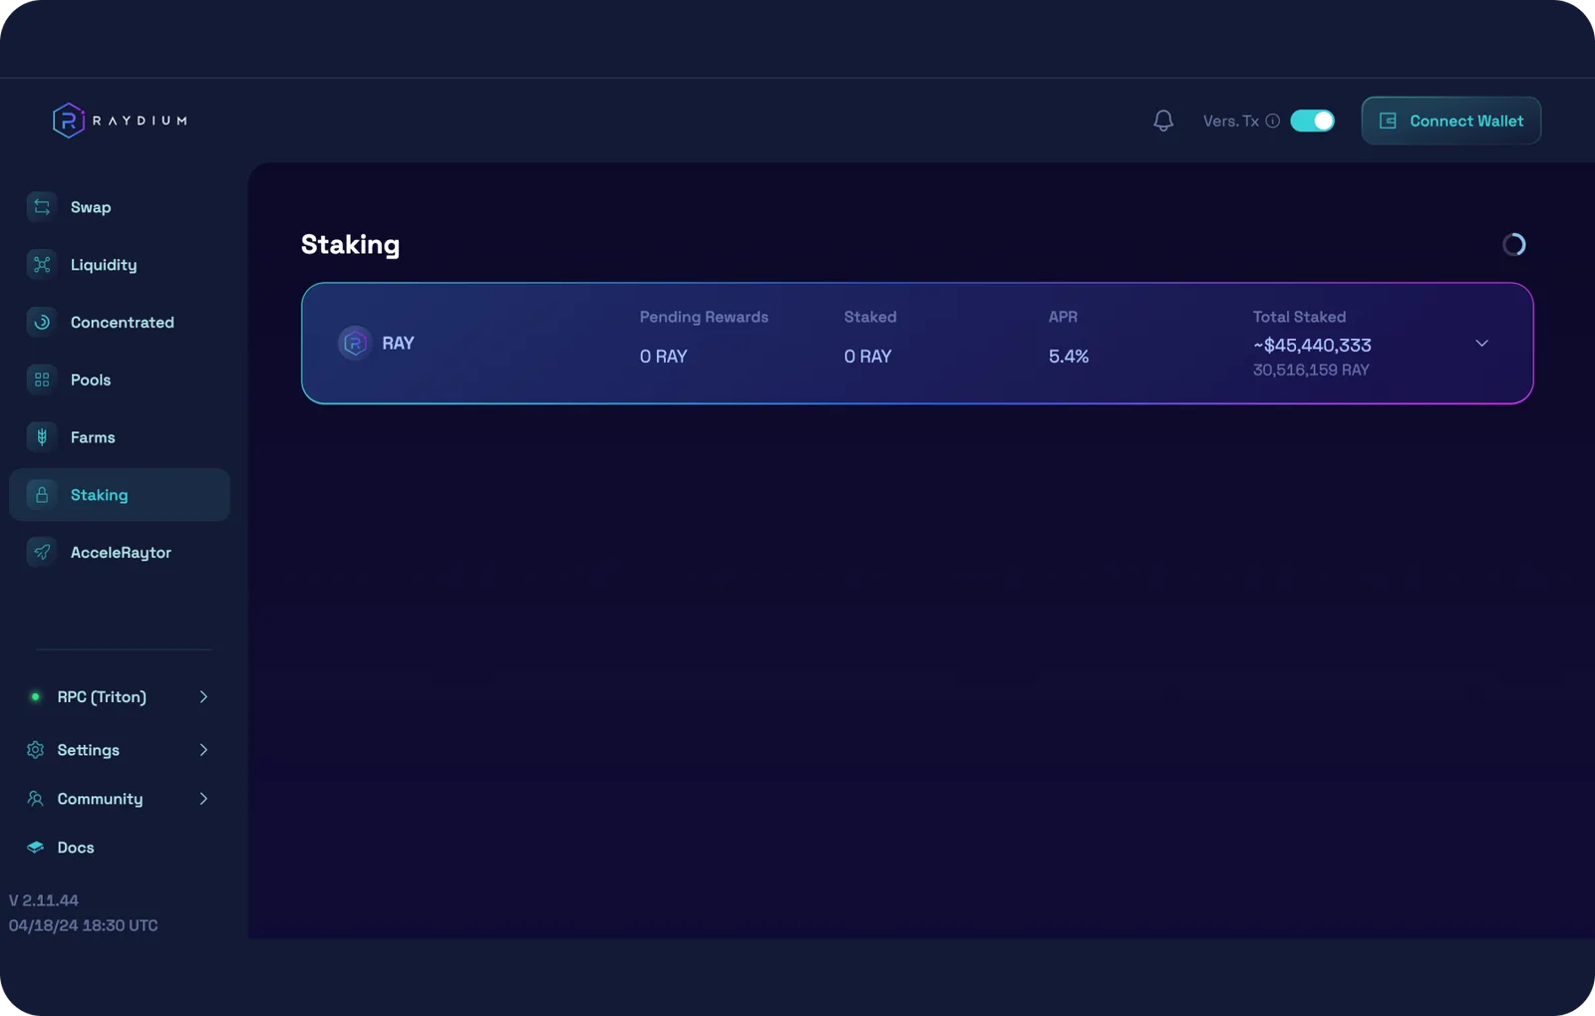The width and height of the screenshot is (1595, 1016).
Task: Click the RPC (Triton) label
Action: click(102, 697)
